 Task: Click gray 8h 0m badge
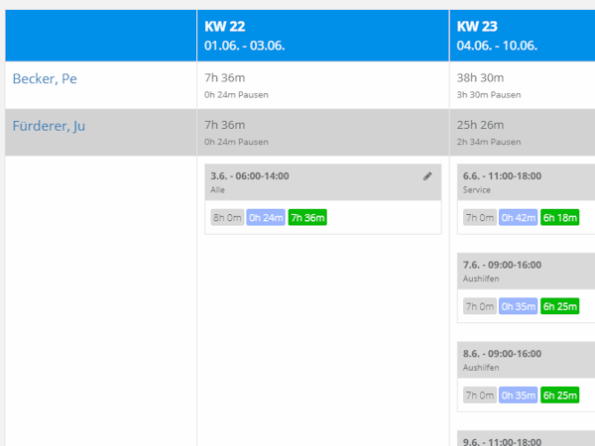click(x=226, y=218)
